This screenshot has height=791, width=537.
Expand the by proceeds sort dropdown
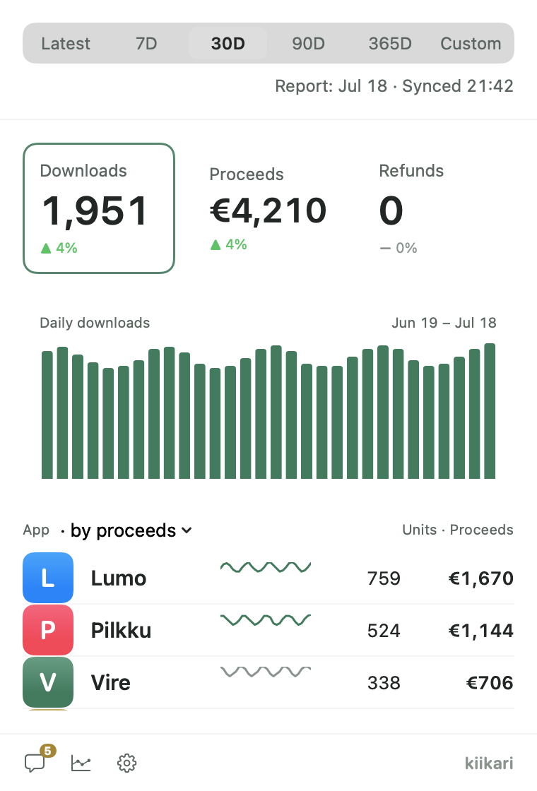coord(131,530)
